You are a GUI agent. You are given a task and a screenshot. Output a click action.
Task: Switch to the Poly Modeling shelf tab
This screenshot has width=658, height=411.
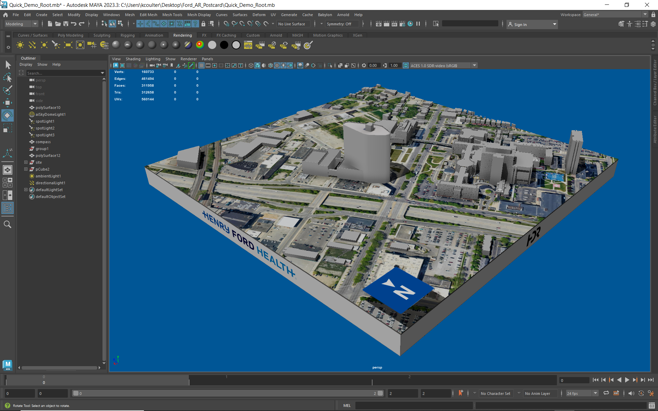coord(70,35)
